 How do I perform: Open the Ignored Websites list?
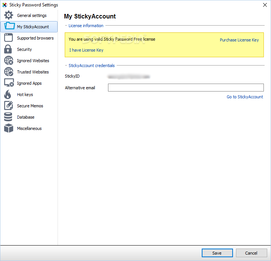[29, 61]
